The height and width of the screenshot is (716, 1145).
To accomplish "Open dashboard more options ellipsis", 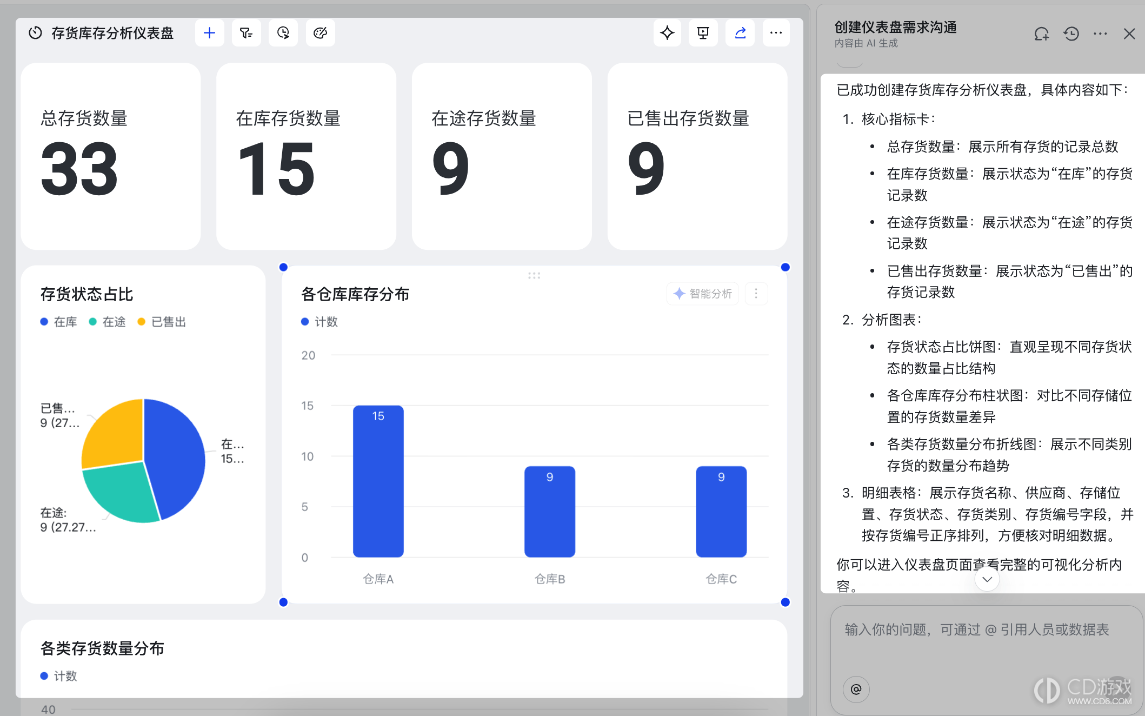I will tap(776, 33).
